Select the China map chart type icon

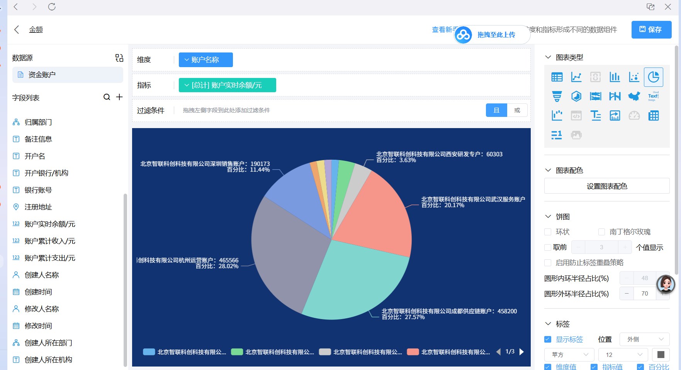[634, 96]
